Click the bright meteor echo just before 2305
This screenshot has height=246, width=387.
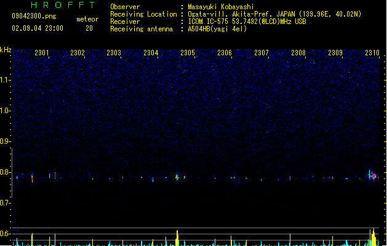point(177,177)
